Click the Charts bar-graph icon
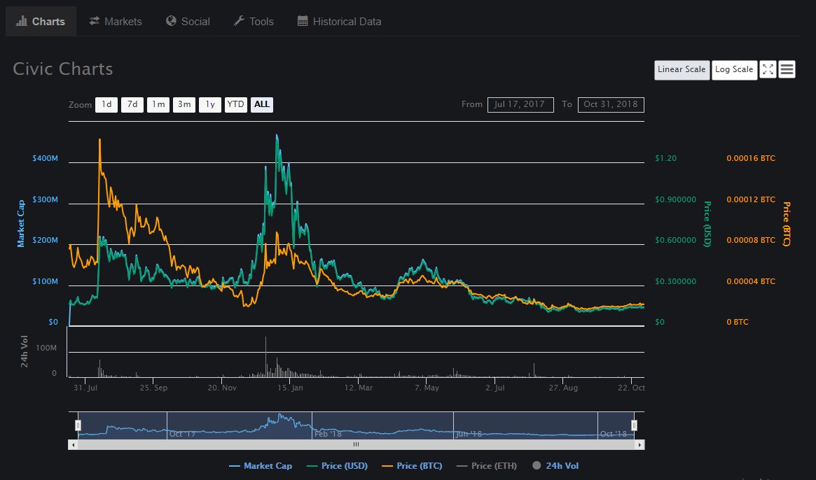Screen dimensions: 816x480 21,21
